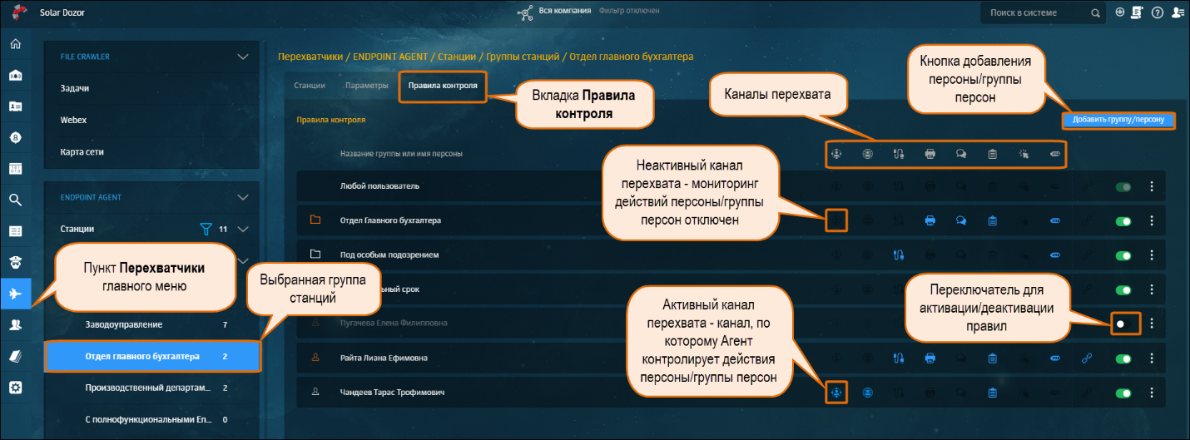The height and width of the screenshot is (440, 1190).
Task: Click the clipboard channel column header icon
Action: coord(992,154)
